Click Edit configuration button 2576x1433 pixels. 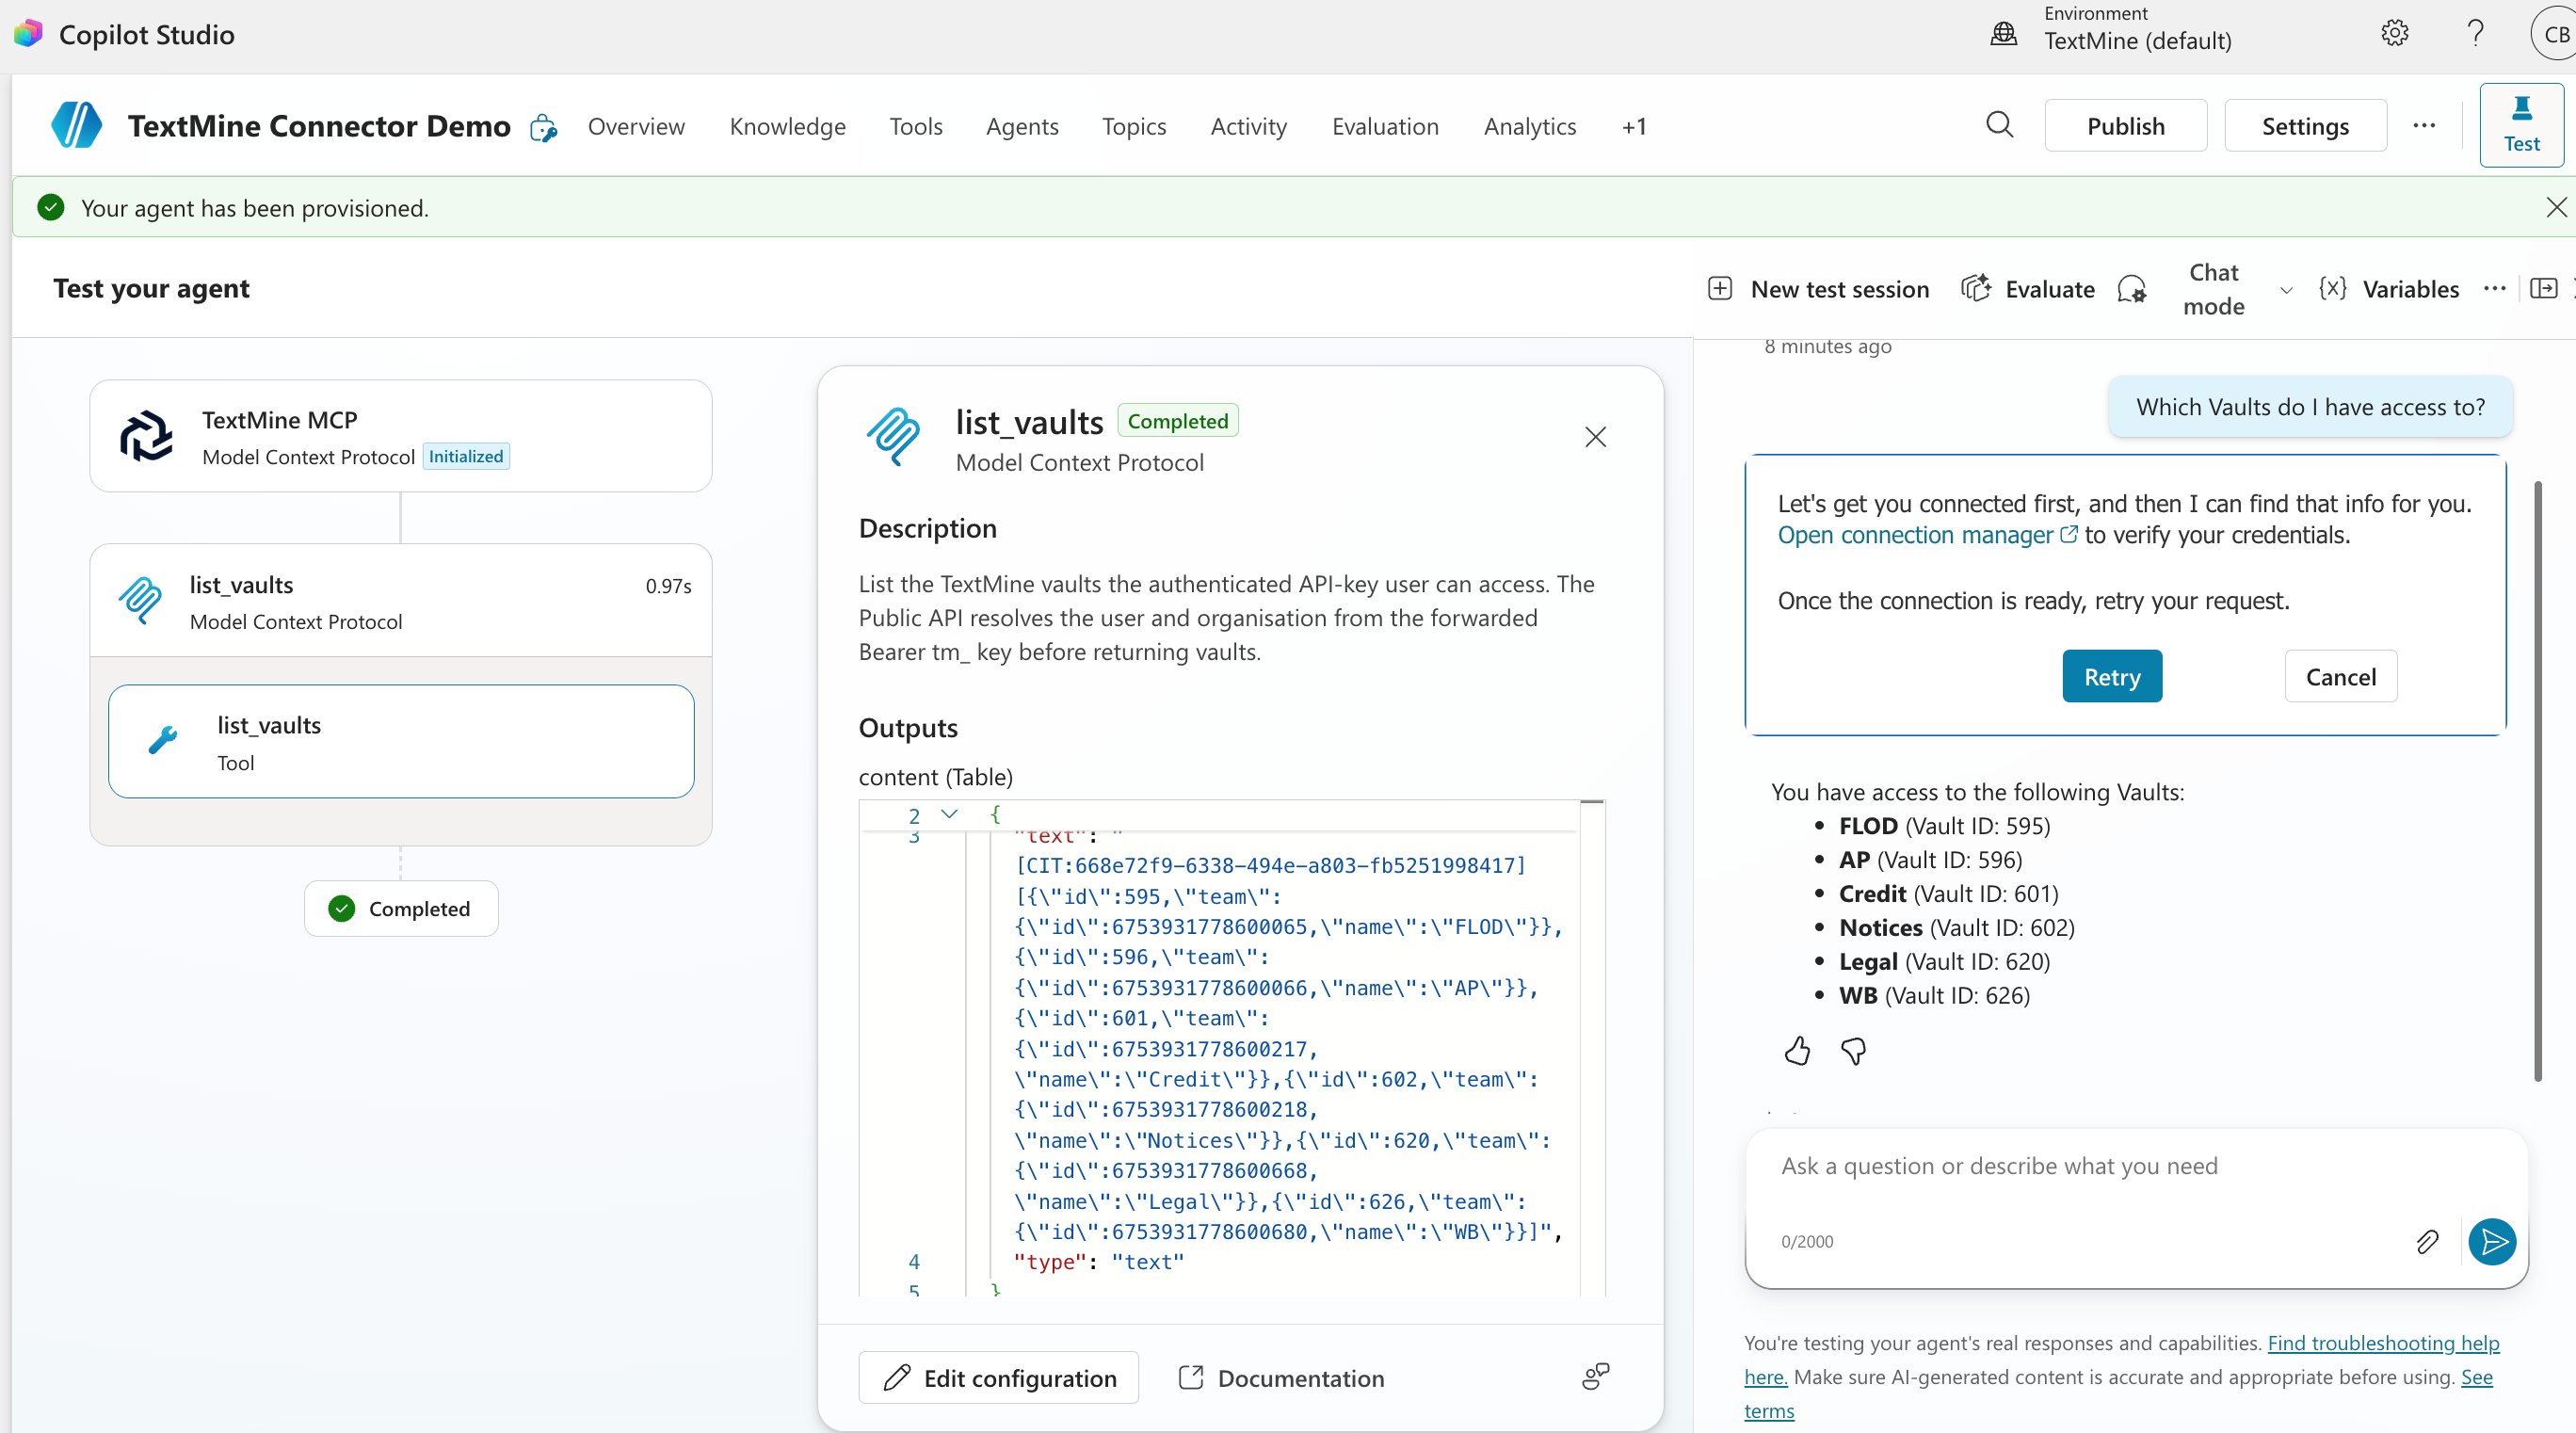pyautogui.click(x=998, y=1377)
